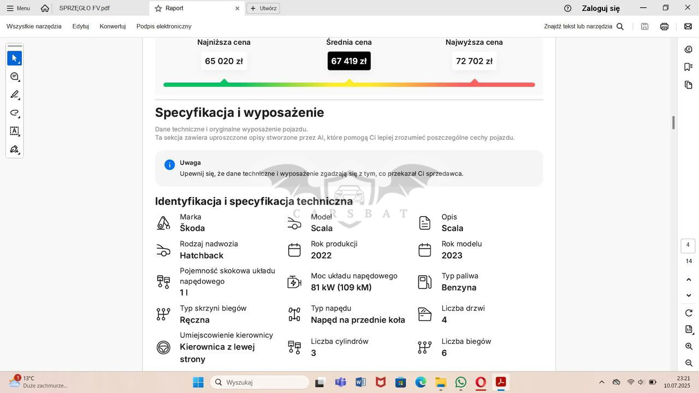This screenshot has width=699, height=393.
Task: Click the Utwórz new tab button
Action: coord(263,8)
